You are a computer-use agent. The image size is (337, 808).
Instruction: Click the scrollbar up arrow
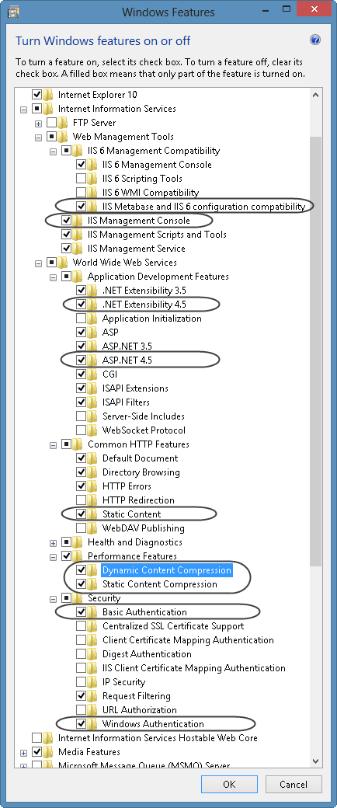(316, 95)
